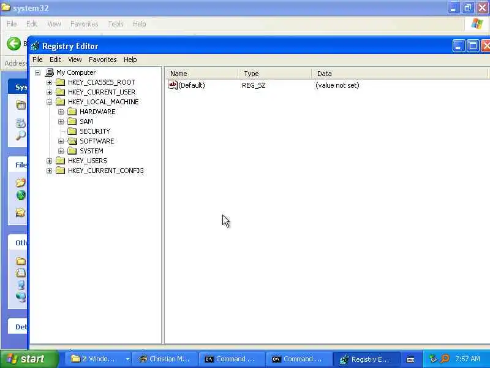Image resolution: width=490 pixels, height=368 pixels.
Task: Expand the SOFTWARE subkey
Action: 61,142
